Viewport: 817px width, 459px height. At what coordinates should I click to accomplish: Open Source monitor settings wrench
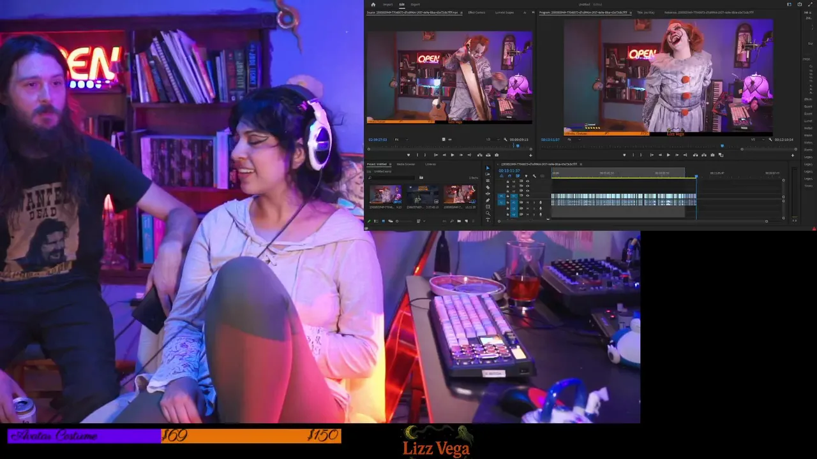tap(506, 140)
